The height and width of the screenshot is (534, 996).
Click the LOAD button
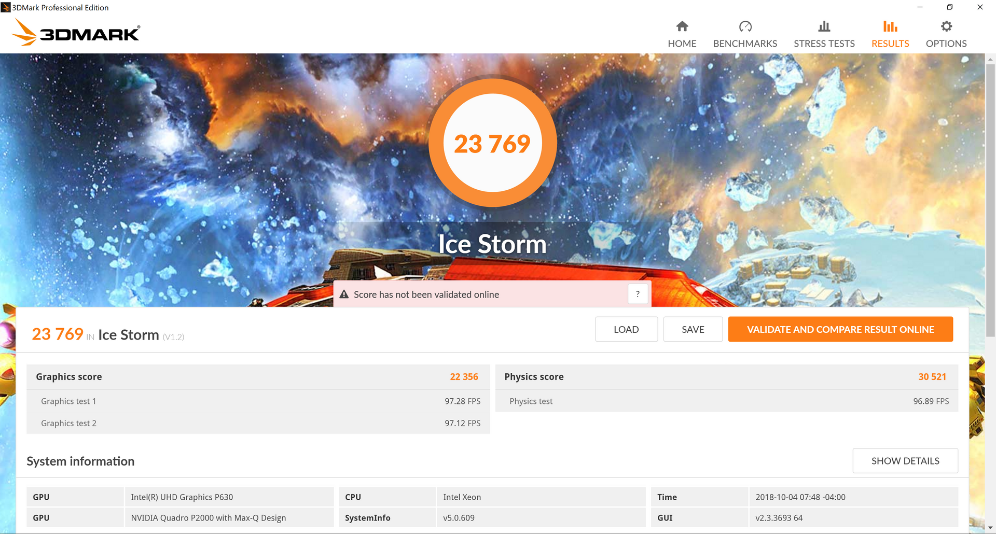[x=626, y=329]
